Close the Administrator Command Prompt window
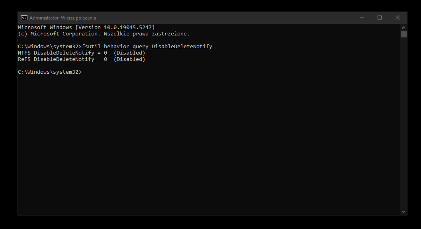The height and width of the screenshot is (229, 421). point(398,18)
